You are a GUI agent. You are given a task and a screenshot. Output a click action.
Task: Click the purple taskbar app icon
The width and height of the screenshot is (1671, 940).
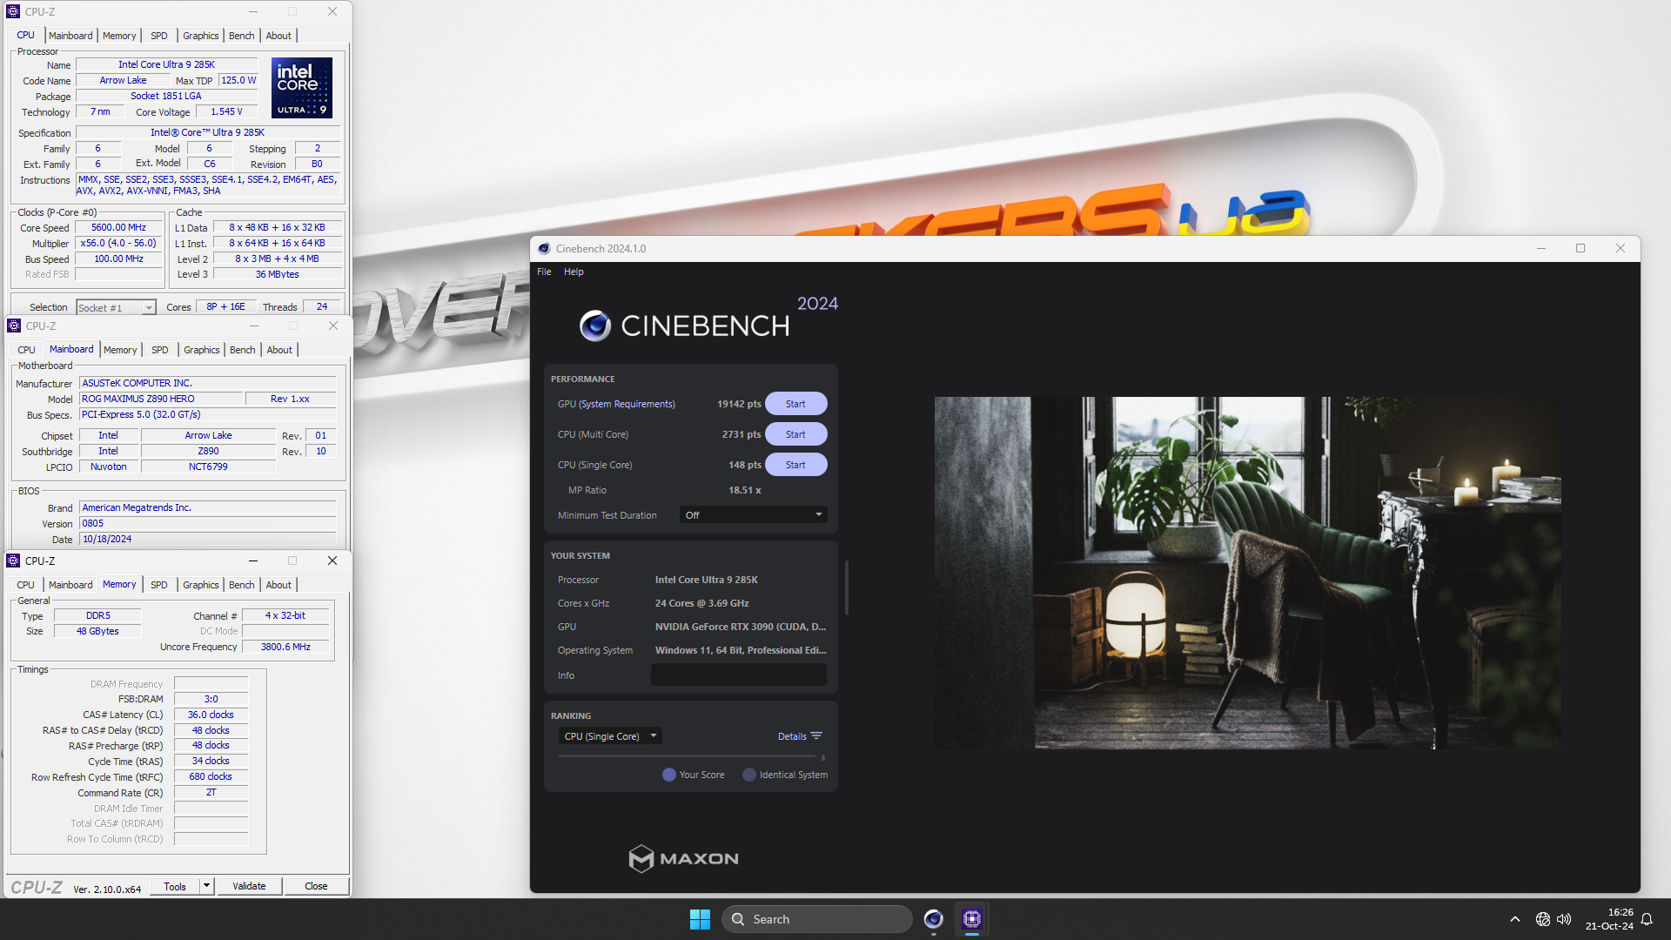coord(971,918)
